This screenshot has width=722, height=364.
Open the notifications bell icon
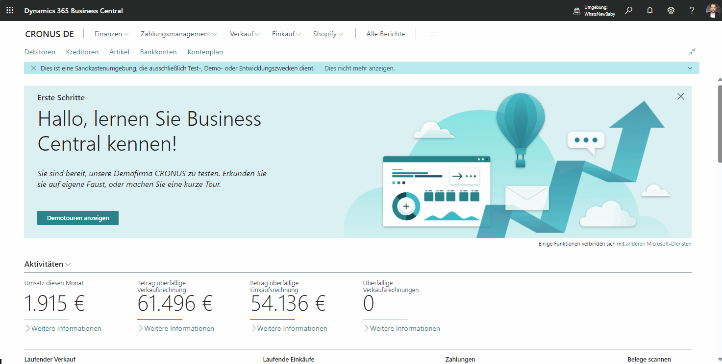tap(650, 10)
